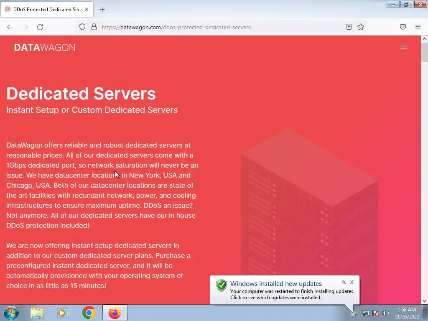Click the Firefox taskbar button

115,313
